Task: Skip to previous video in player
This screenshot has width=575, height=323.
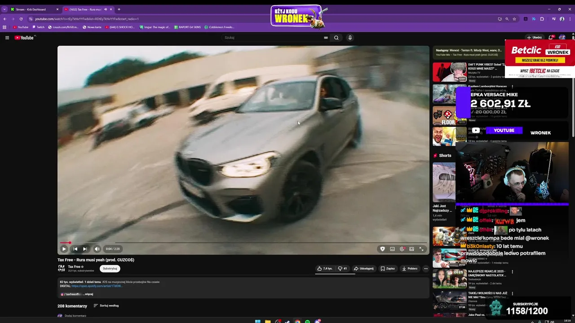Action: coord(75,249)
